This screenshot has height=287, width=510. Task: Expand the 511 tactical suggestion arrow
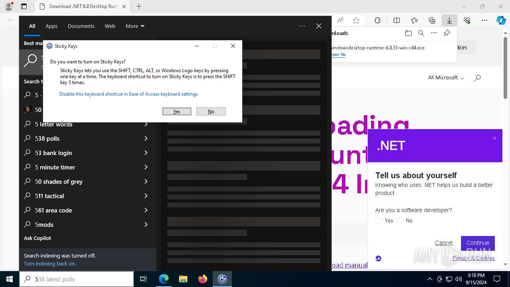146,196
